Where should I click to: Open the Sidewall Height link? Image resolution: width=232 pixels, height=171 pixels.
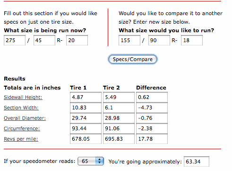tap(23, 97)
